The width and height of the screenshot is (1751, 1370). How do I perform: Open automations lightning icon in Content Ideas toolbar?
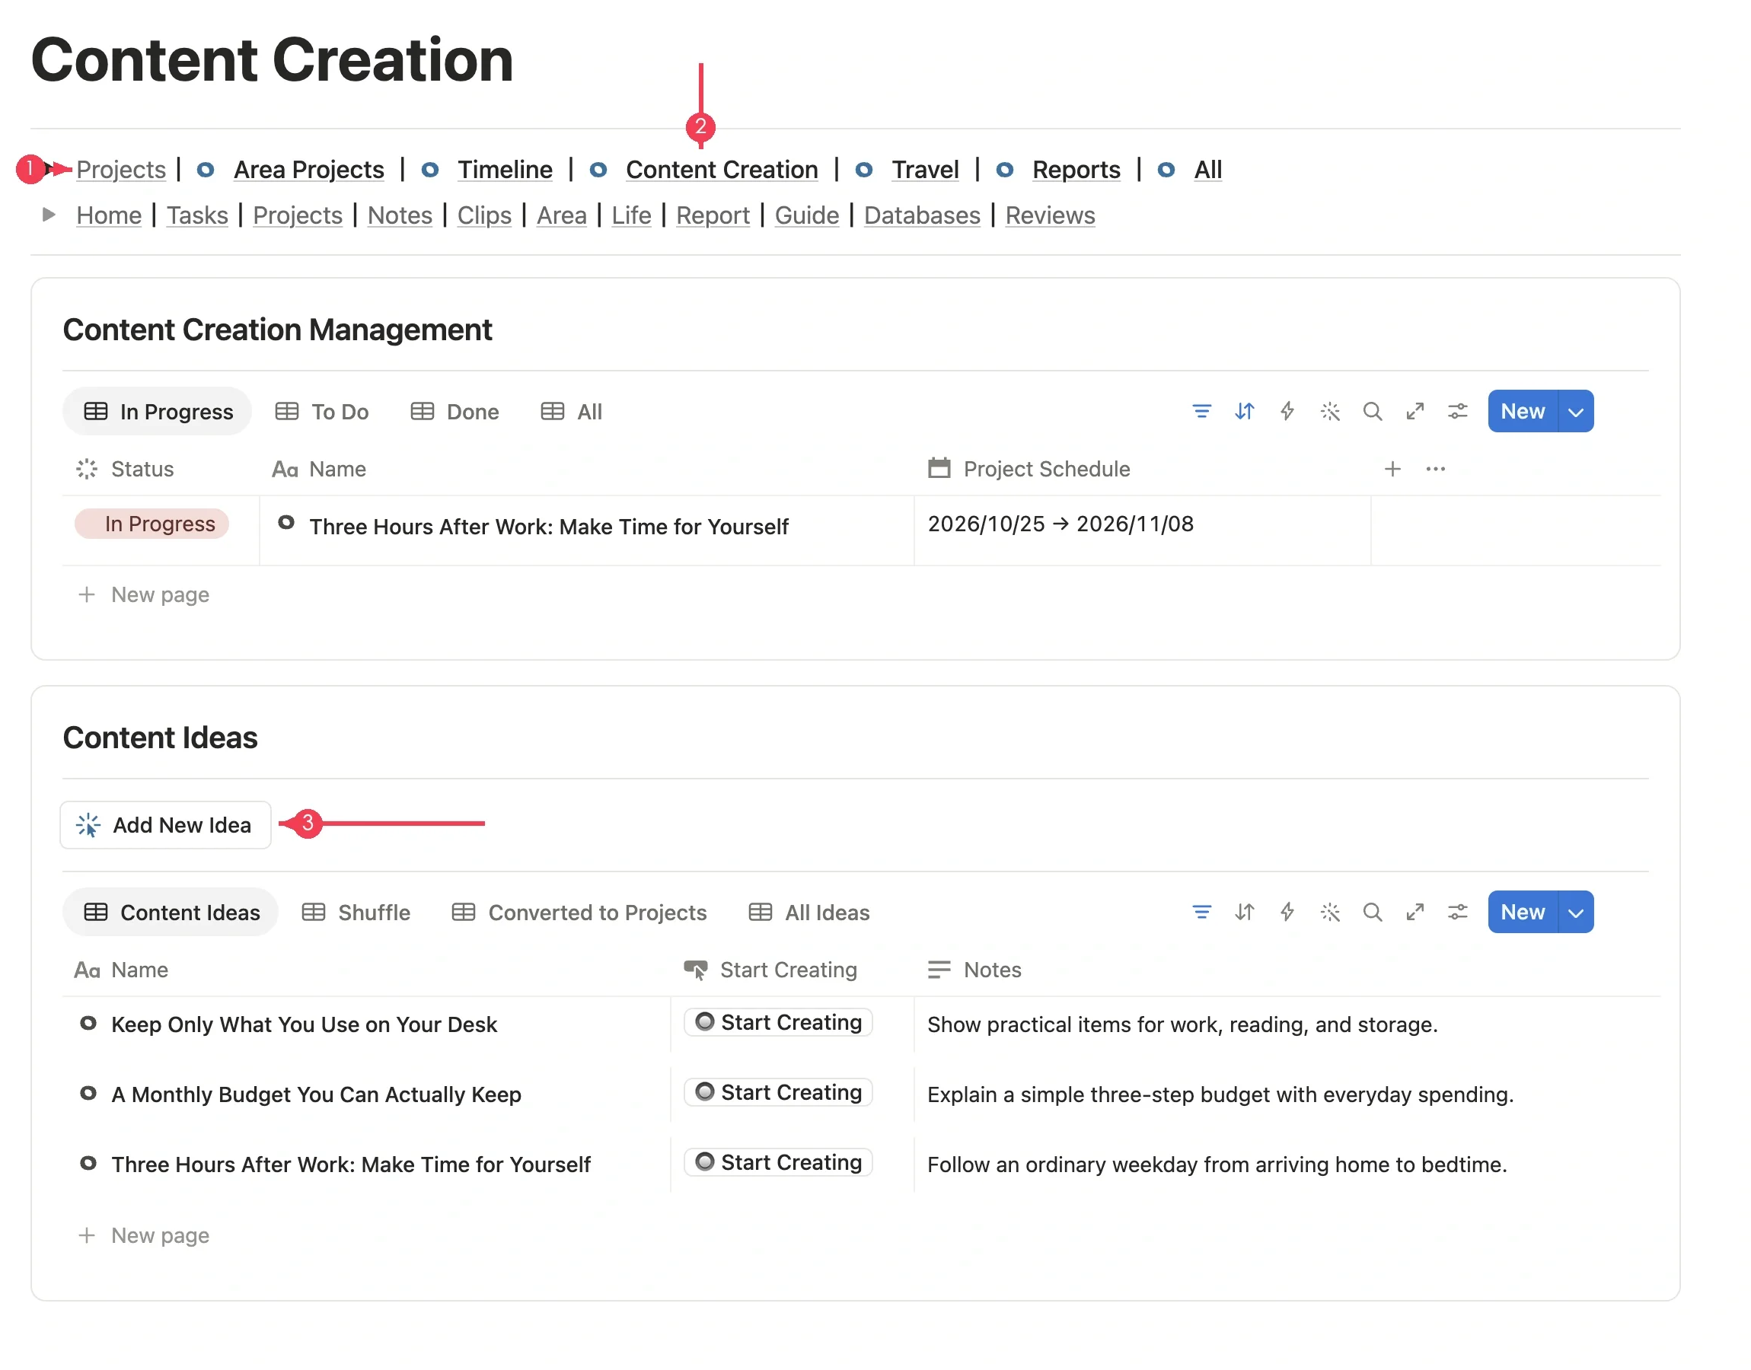click(x=1287, y=912)
